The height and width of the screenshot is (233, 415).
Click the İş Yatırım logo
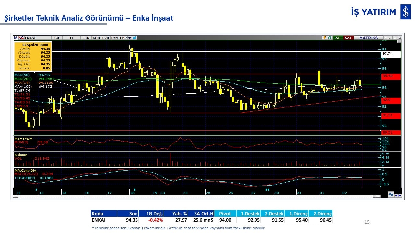click(405, 12)
